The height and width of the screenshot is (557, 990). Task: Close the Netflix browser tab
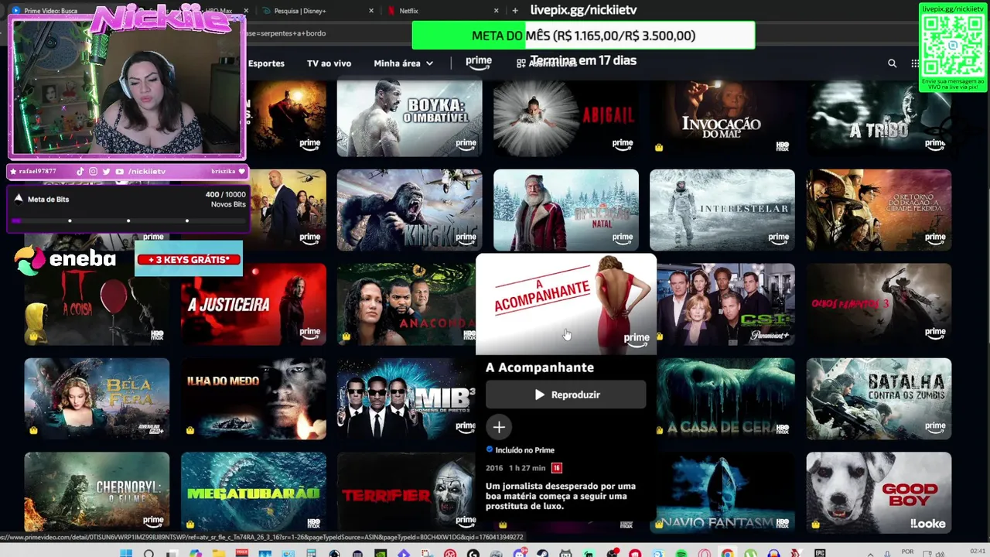click(497, 11)
